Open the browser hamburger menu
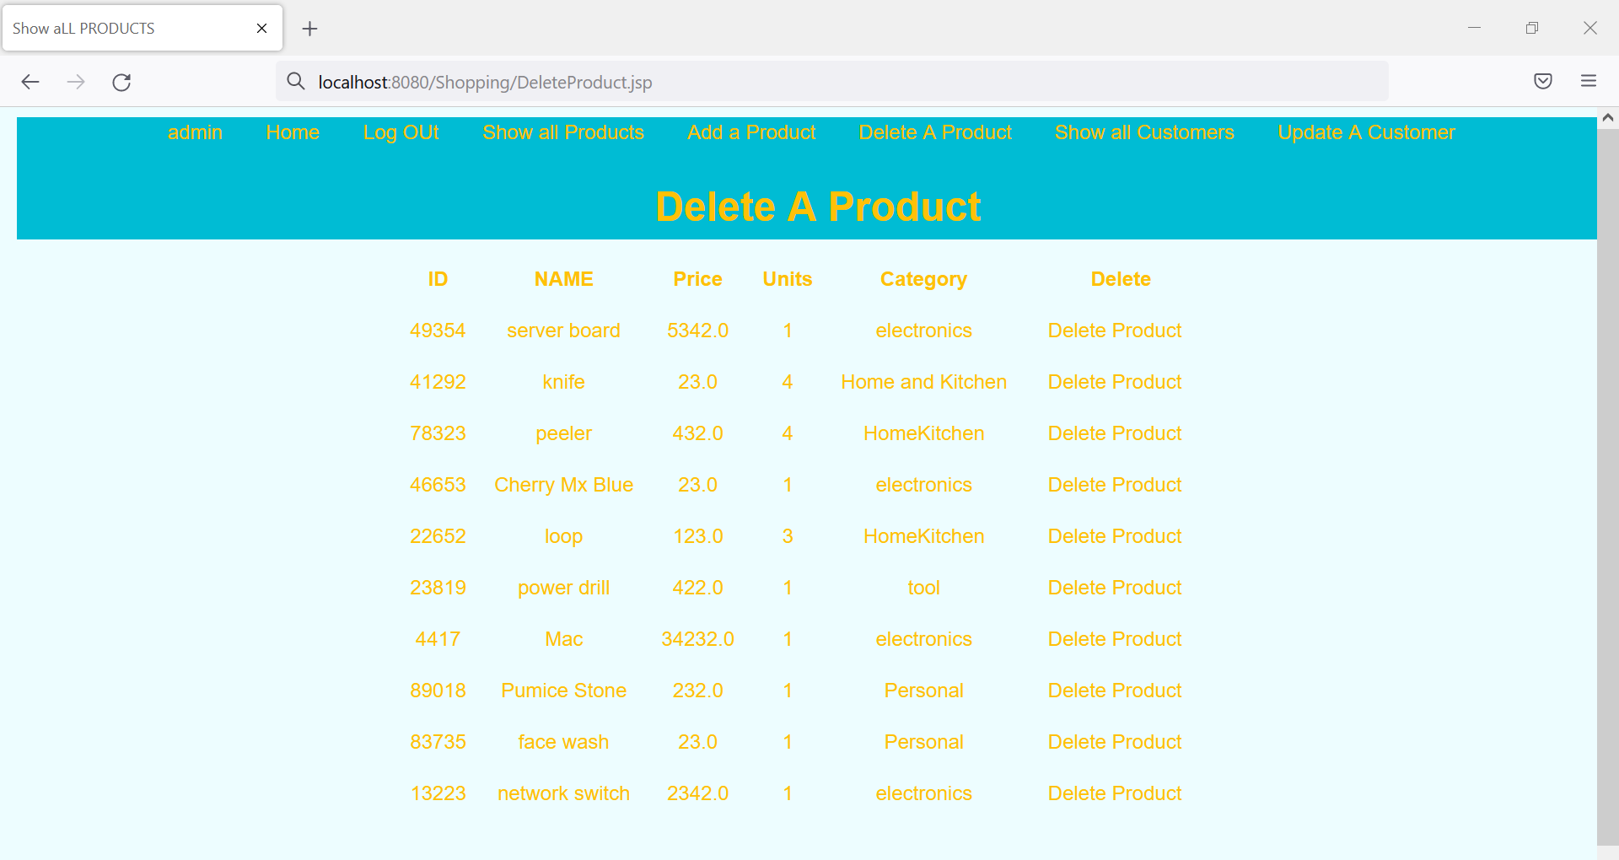The height and width of the screenshot is (860, 1619). (1589, 81)
